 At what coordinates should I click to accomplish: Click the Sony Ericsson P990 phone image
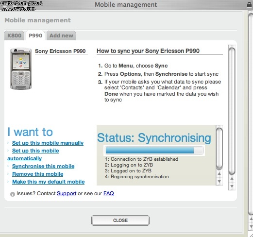[21, 68]
